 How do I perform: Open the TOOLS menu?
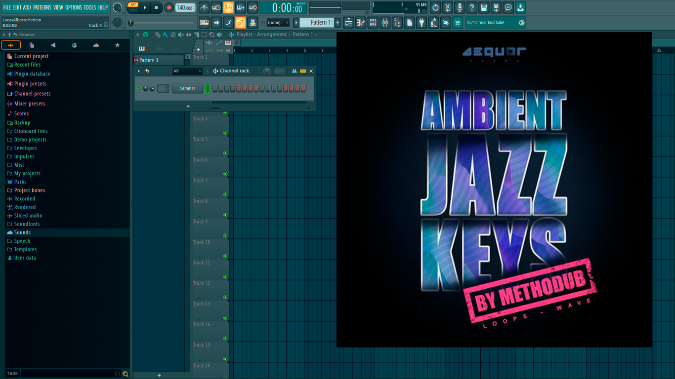pos(89,7)
